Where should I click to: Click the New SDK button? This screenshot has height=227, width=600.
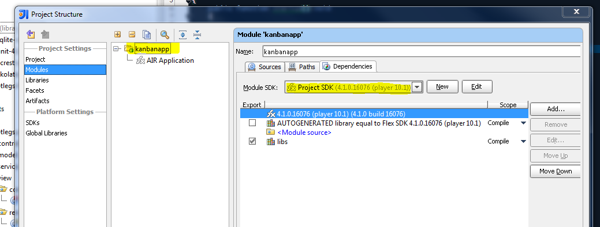pyautogui.click(x=442, y=86)
